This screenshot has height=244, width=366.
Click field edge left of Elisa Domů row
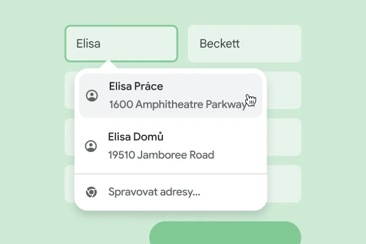[x=69, y=137]
